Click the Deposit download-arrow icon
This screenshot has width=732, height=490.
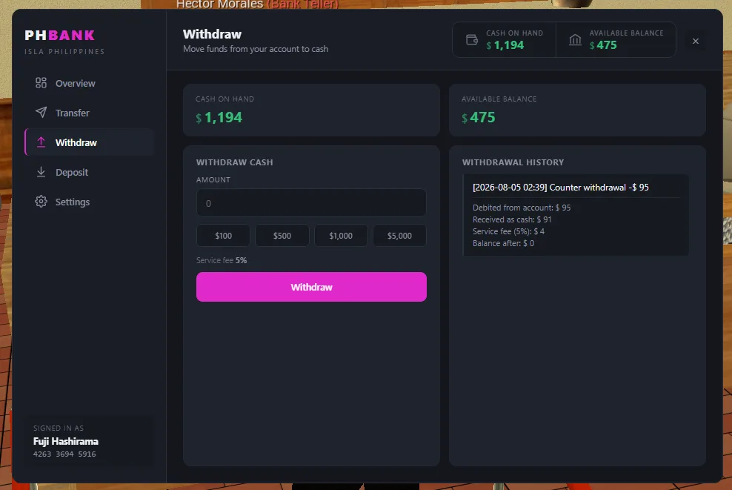[41, 172]
